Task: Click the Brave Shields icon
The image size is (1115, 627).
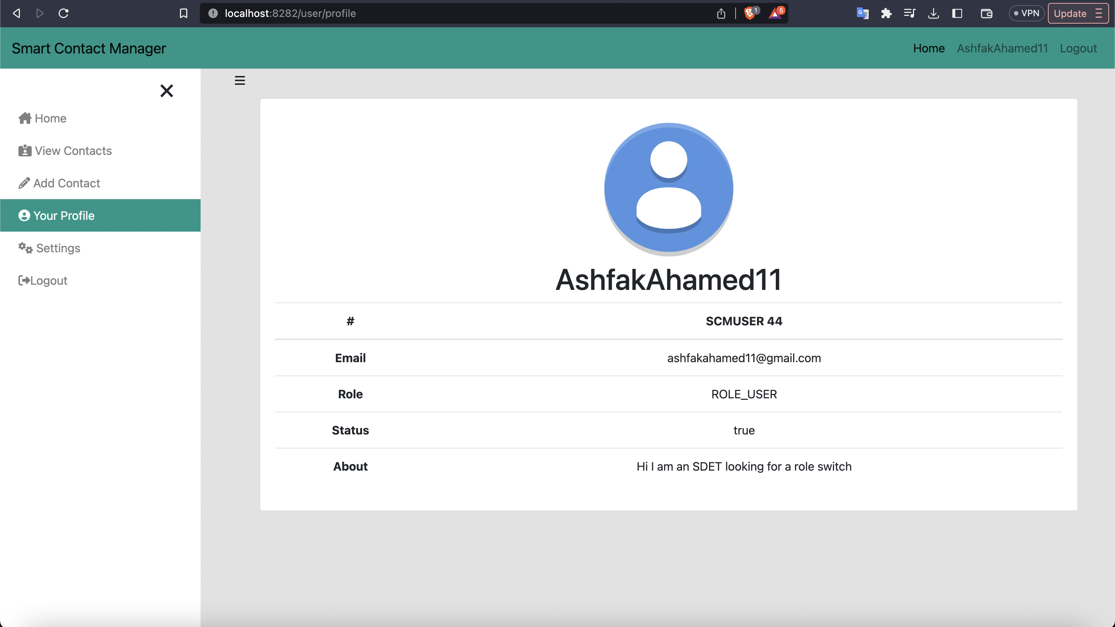Action: tap(750, 13)
